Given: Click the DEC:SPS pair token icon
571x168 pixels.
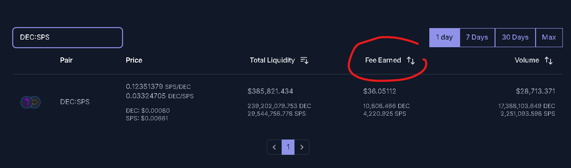Looking at the screenshot, I should (30, 102).
